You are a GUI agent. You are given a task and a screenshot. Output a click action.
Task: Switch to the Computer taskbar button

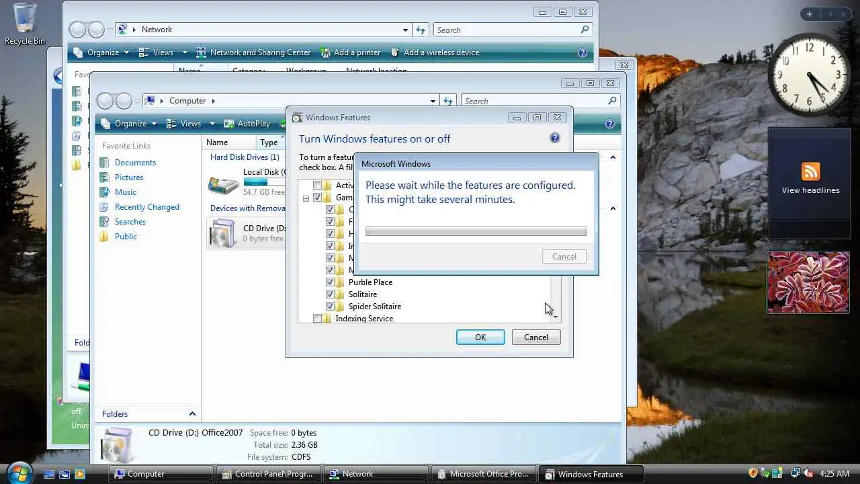click(x=161, y=474)
